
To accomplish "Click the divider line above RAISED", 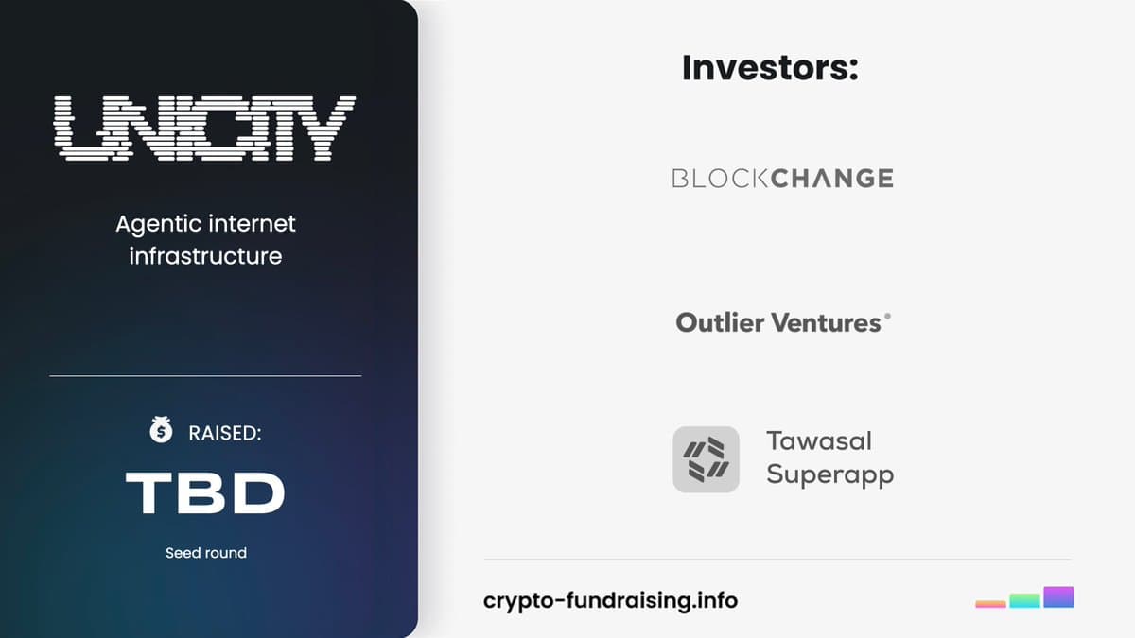I will click(205, 376).
